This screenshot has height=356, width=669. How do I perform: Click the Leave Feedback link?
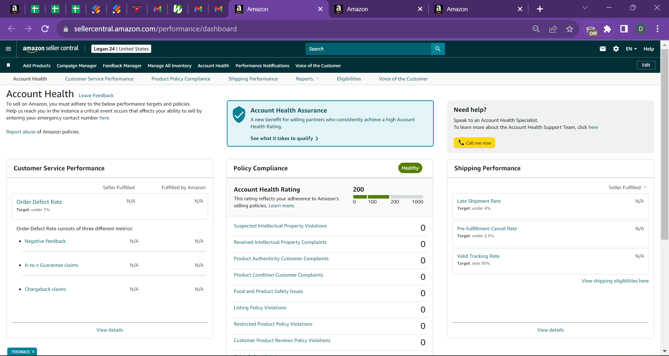point(96,95)
